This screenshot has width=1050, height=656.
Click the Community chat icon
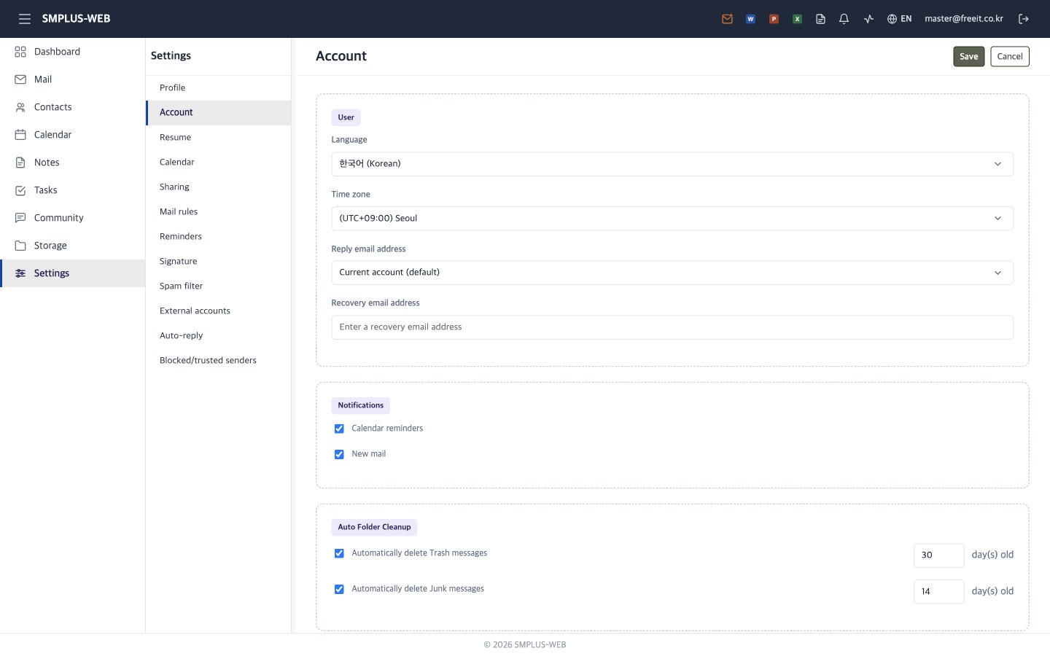coord(20,218)
